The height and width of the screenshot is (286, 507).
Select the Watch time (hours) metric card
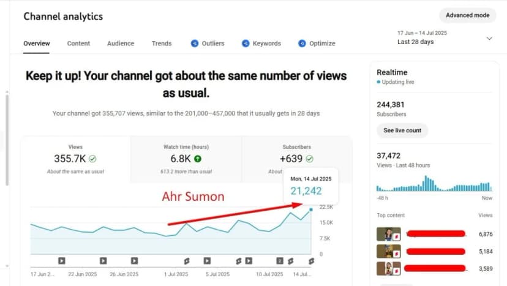186,159
